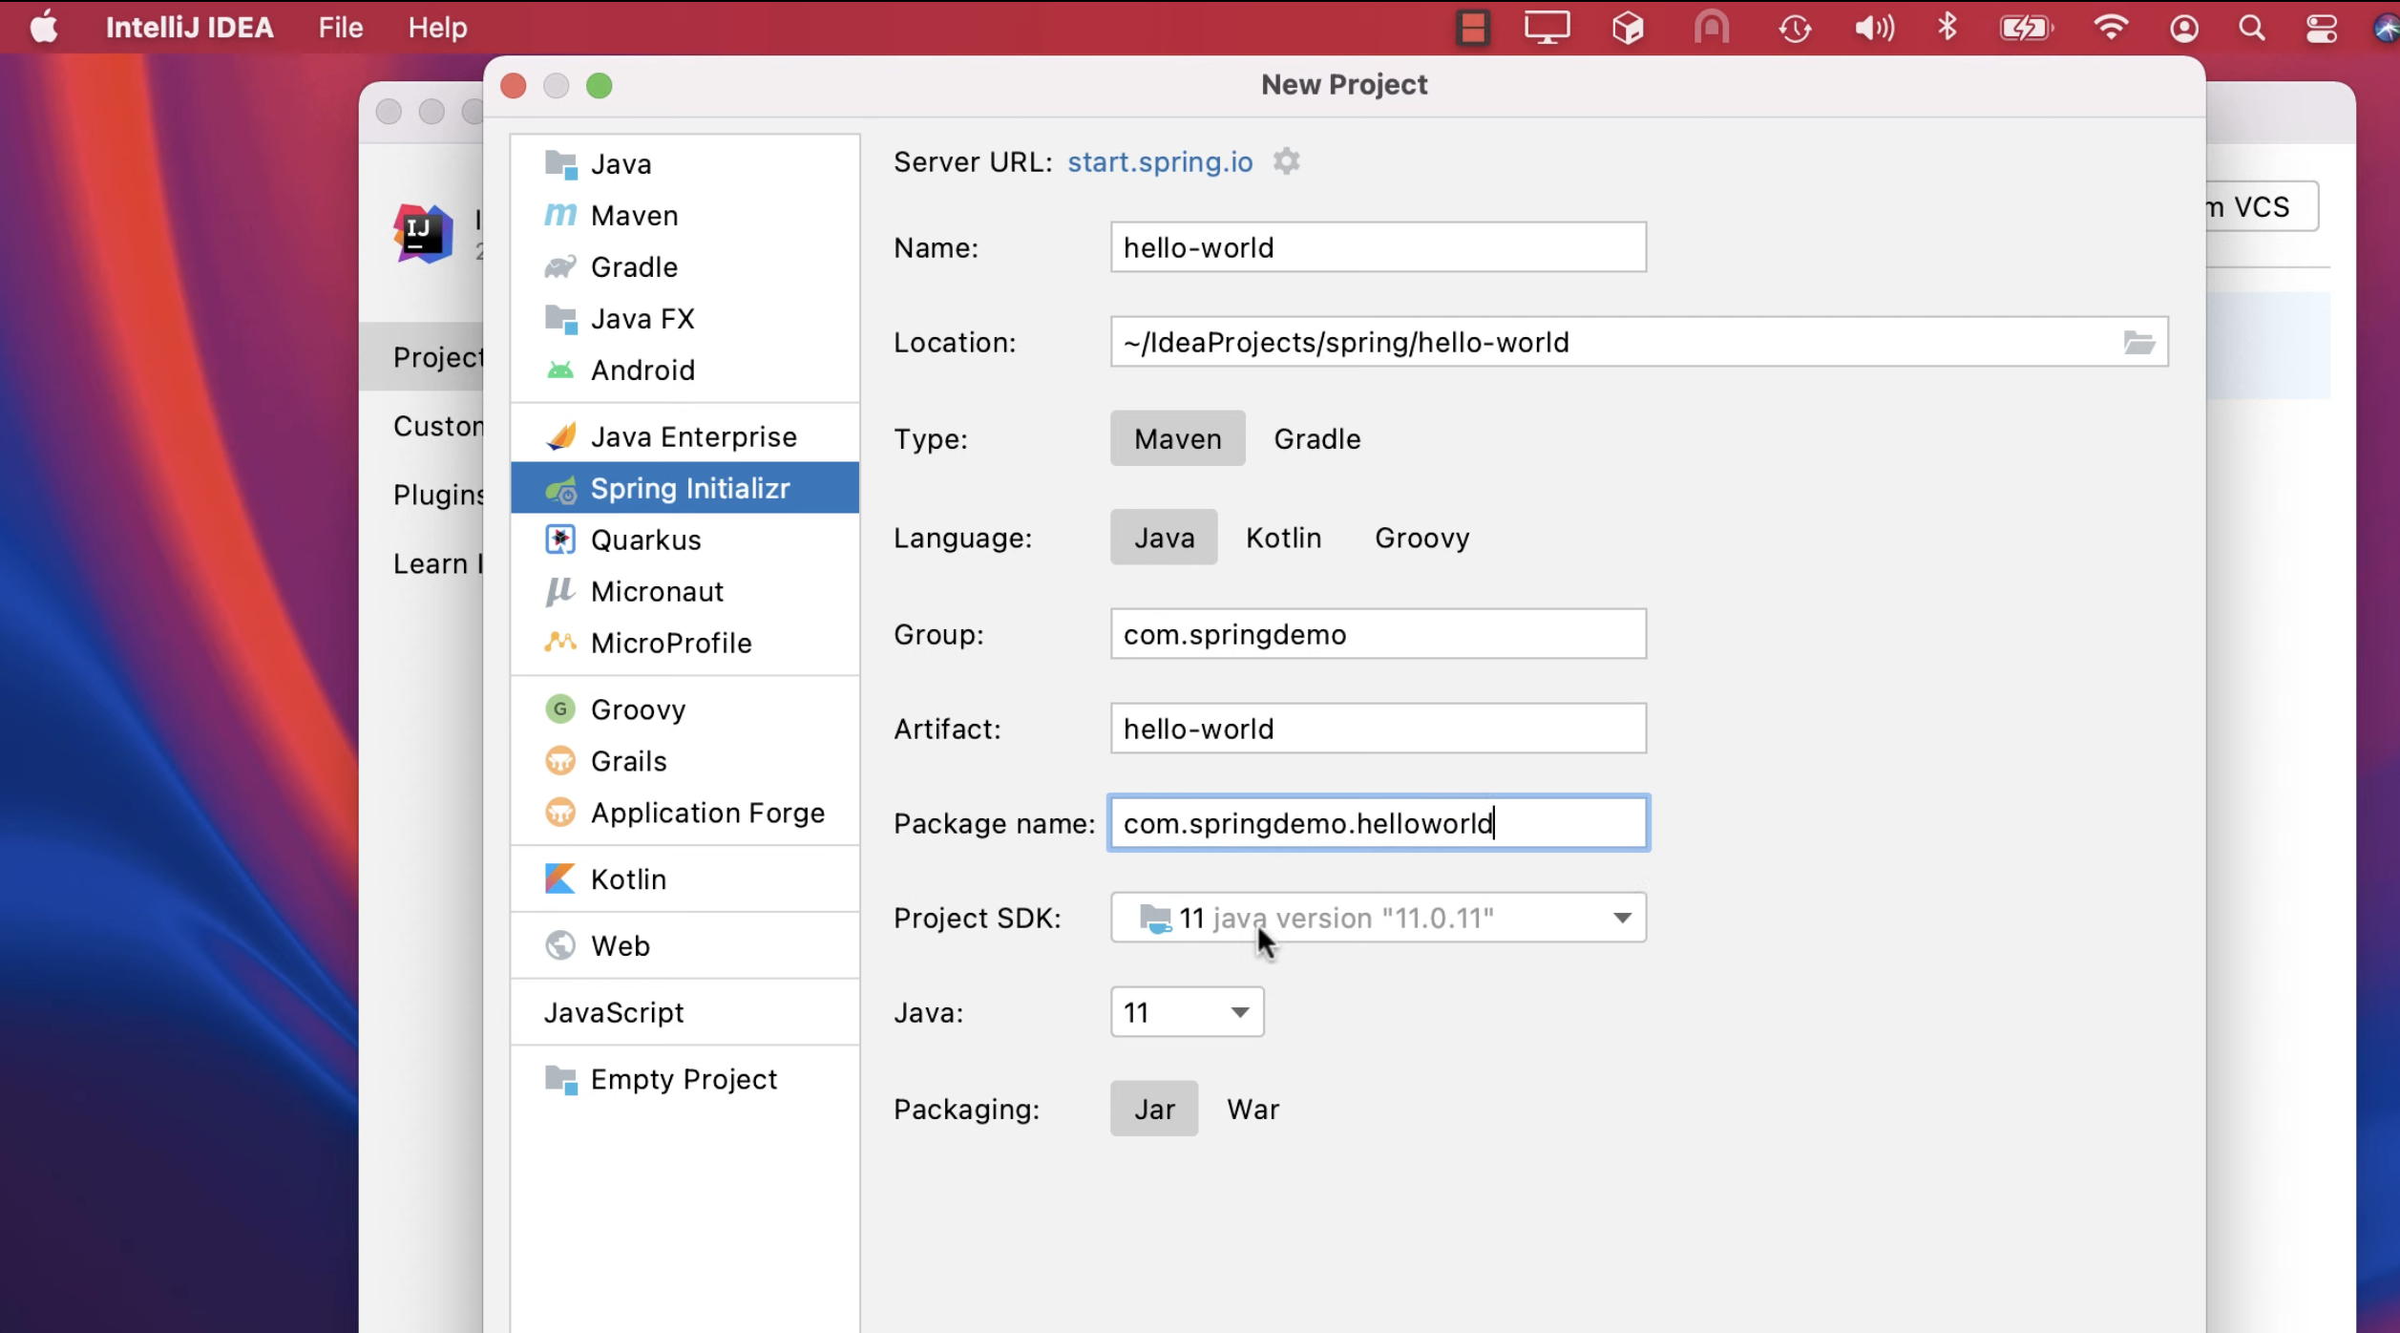
Task: Open the display mirroring menu bar icon
Action: click(1547, 27)
